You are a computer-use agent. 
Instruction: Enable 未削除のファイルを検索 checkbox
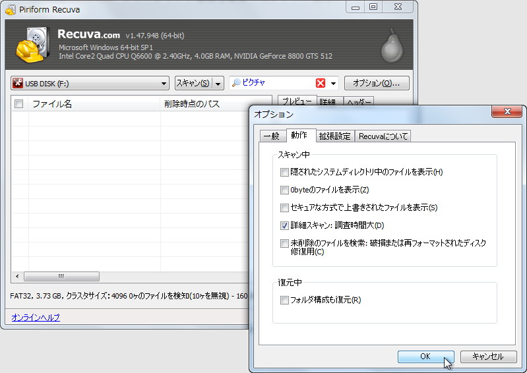[x=284, y=243]
